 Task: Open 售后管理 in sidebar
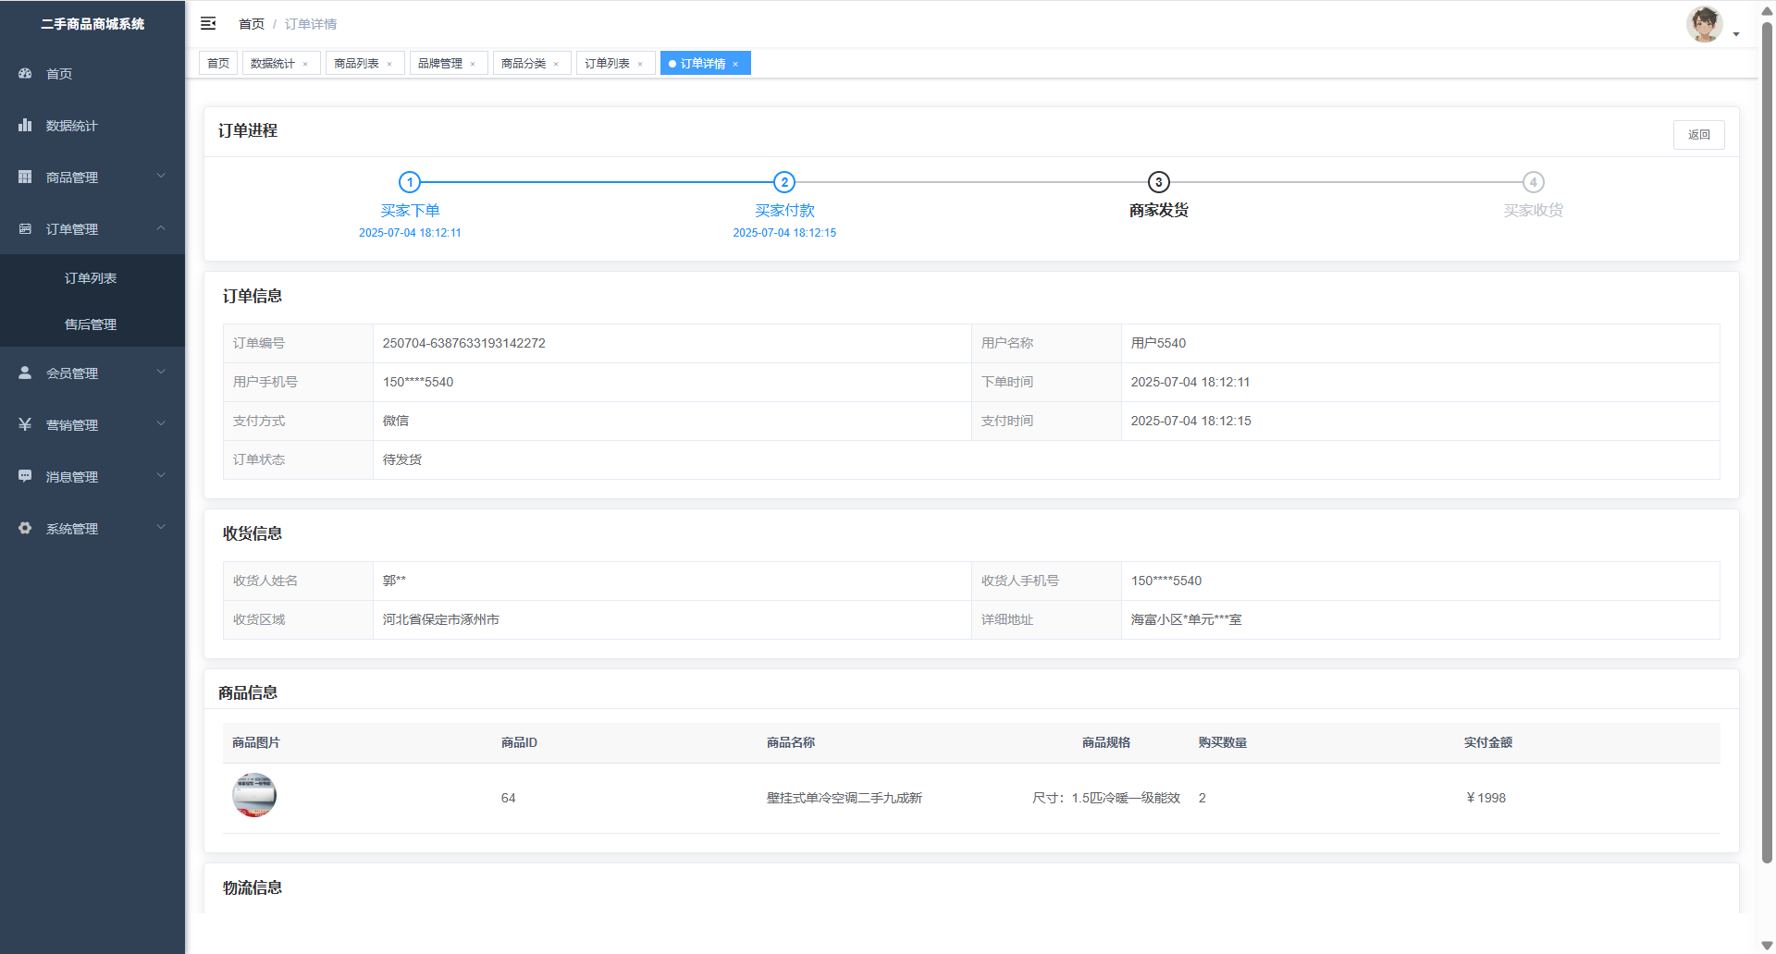[91, 324]
